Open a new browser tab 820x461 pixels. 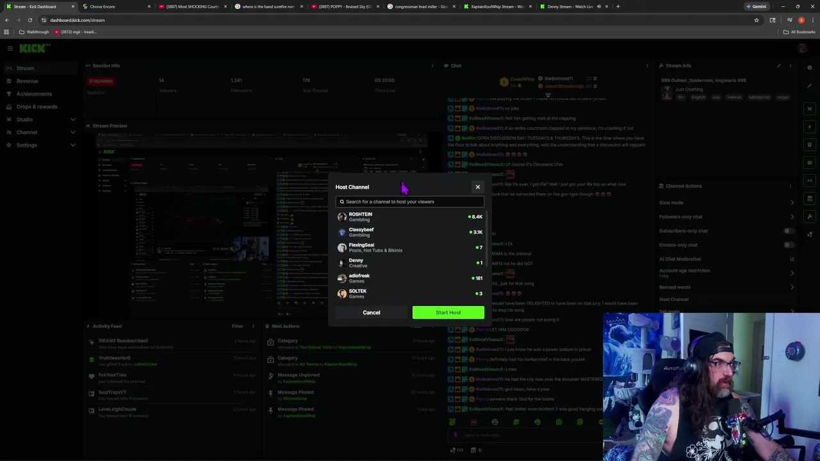coord(618,6)
